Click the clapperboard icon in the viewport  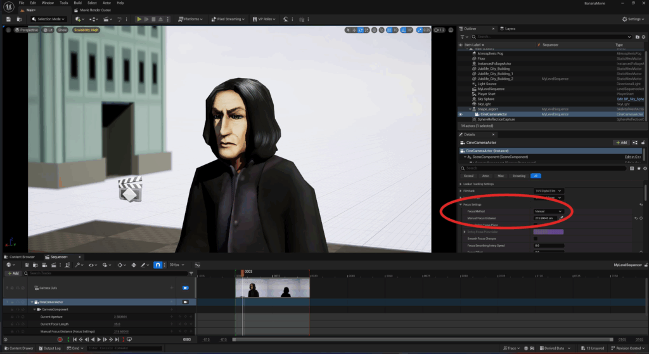pos(129,190)
